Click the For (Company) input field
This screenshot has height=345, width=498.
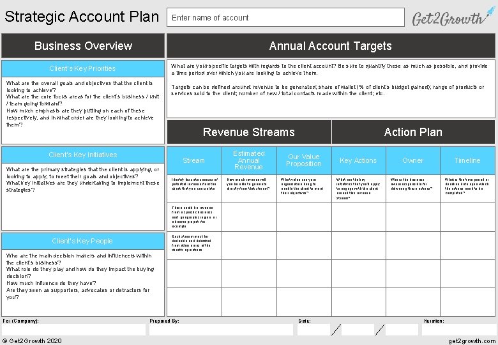[73, 330]
